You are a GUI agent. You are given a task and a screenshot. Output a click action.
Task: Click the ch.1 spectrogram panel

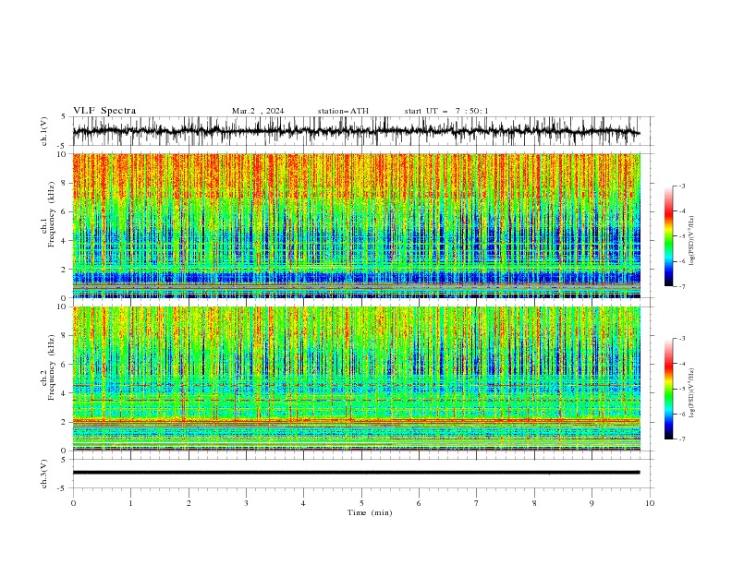click(357, 225)
